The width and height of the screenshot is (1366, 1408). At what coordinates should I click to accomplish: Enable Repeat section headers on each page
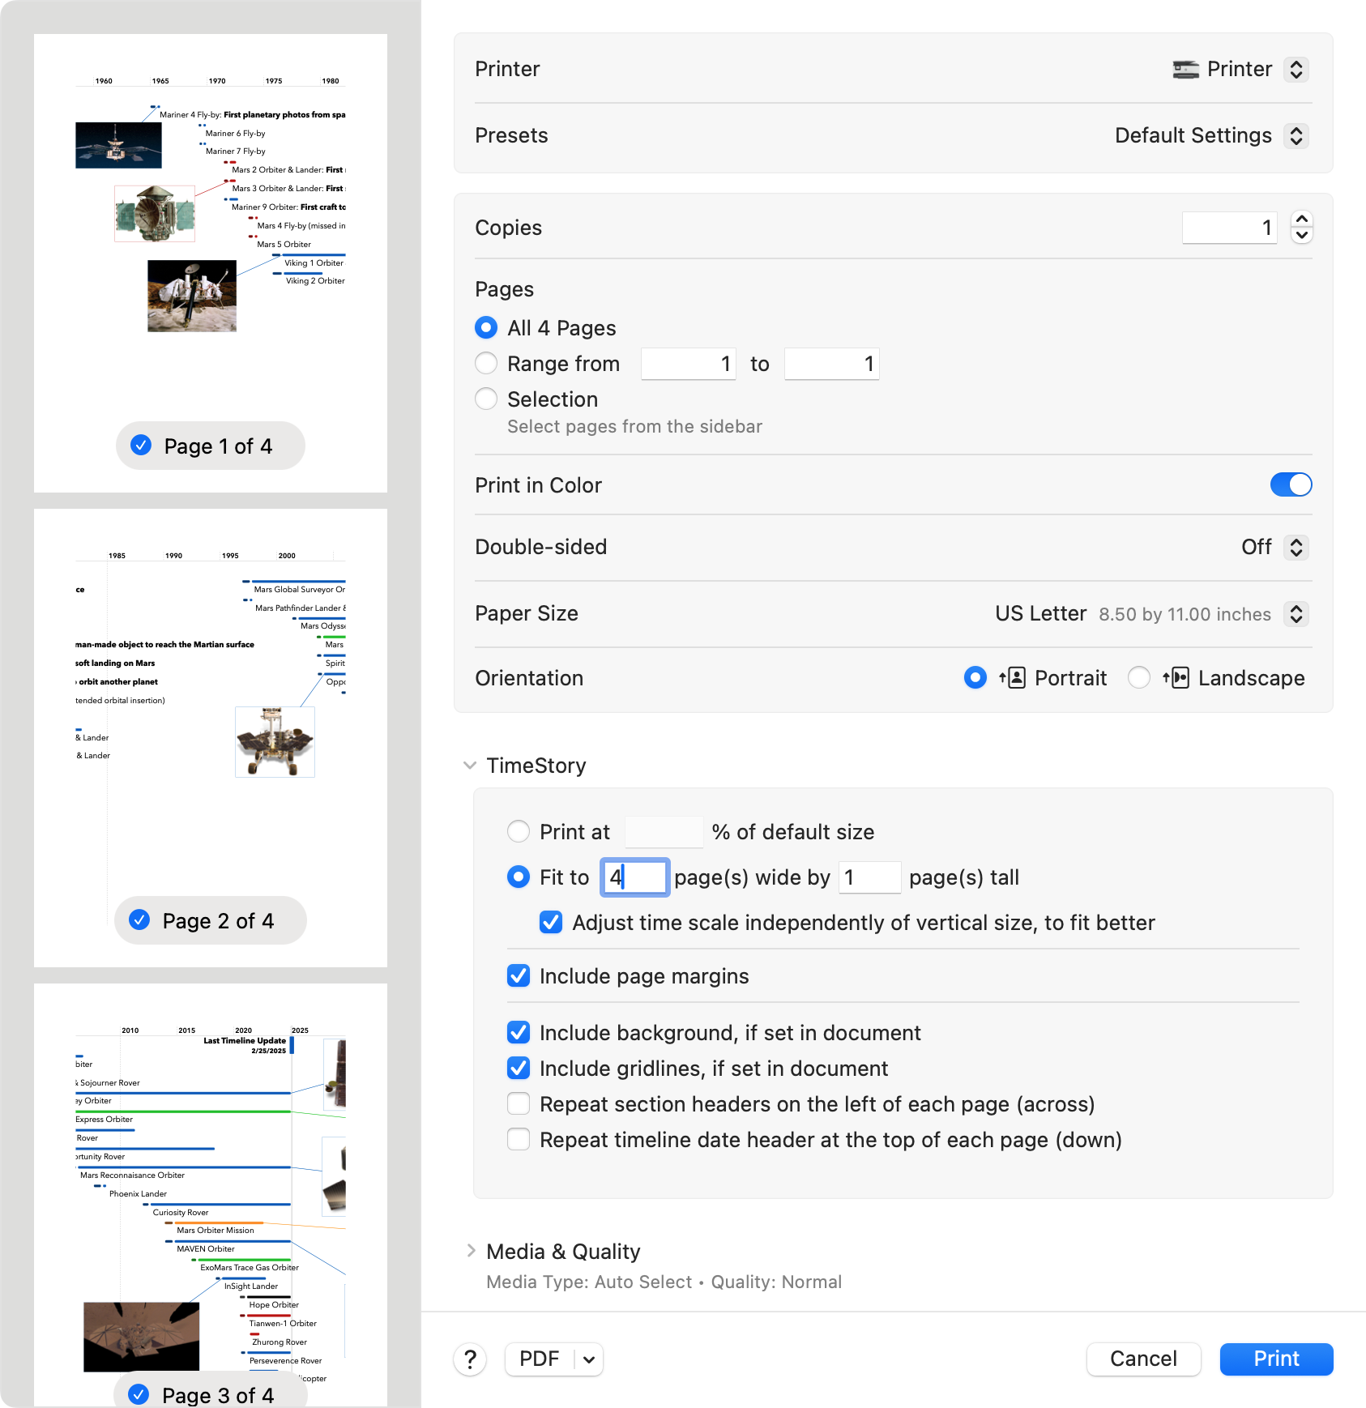(519, 1103)
